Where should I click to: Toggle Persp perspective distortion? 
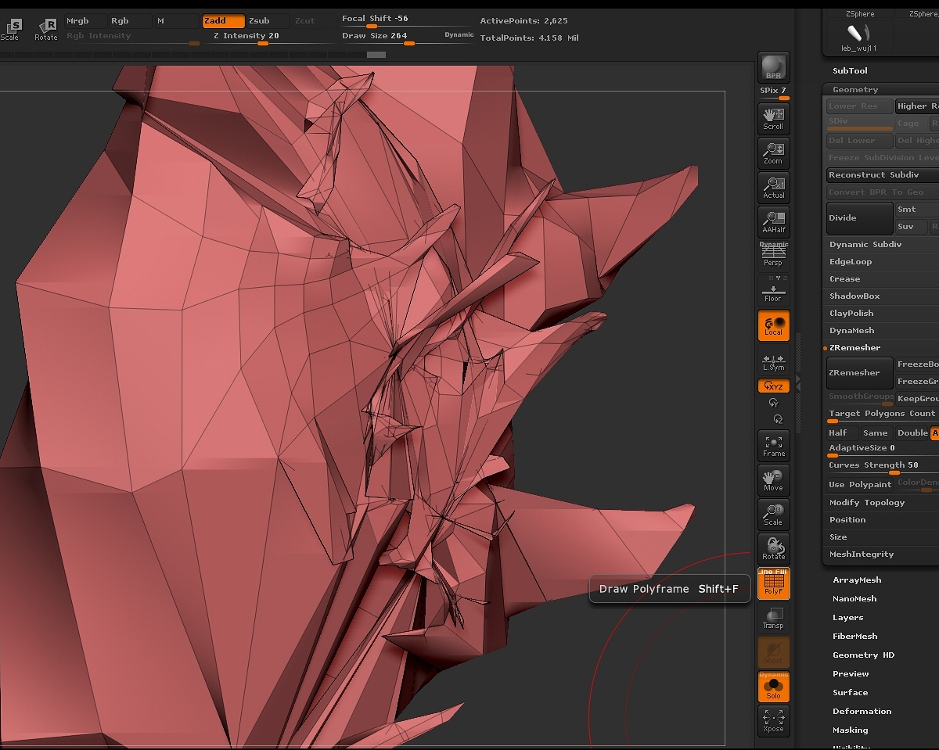[x=774, y=255]
